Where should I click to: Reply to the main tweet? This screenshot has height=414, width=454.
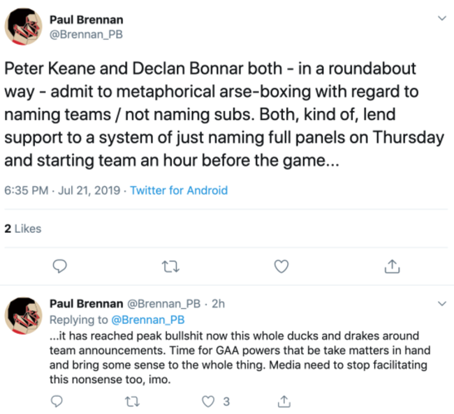[x=60, y=266]
